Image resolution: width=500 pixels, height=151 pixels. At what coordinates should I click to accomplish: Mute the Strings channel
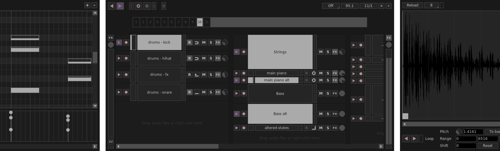pyautogui.click(x=321, y=52)
